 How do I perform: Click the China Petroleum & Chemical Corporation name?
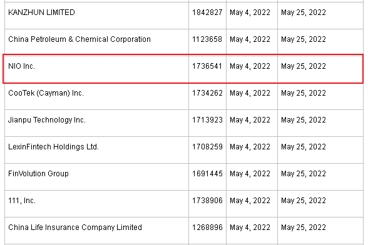79,39
